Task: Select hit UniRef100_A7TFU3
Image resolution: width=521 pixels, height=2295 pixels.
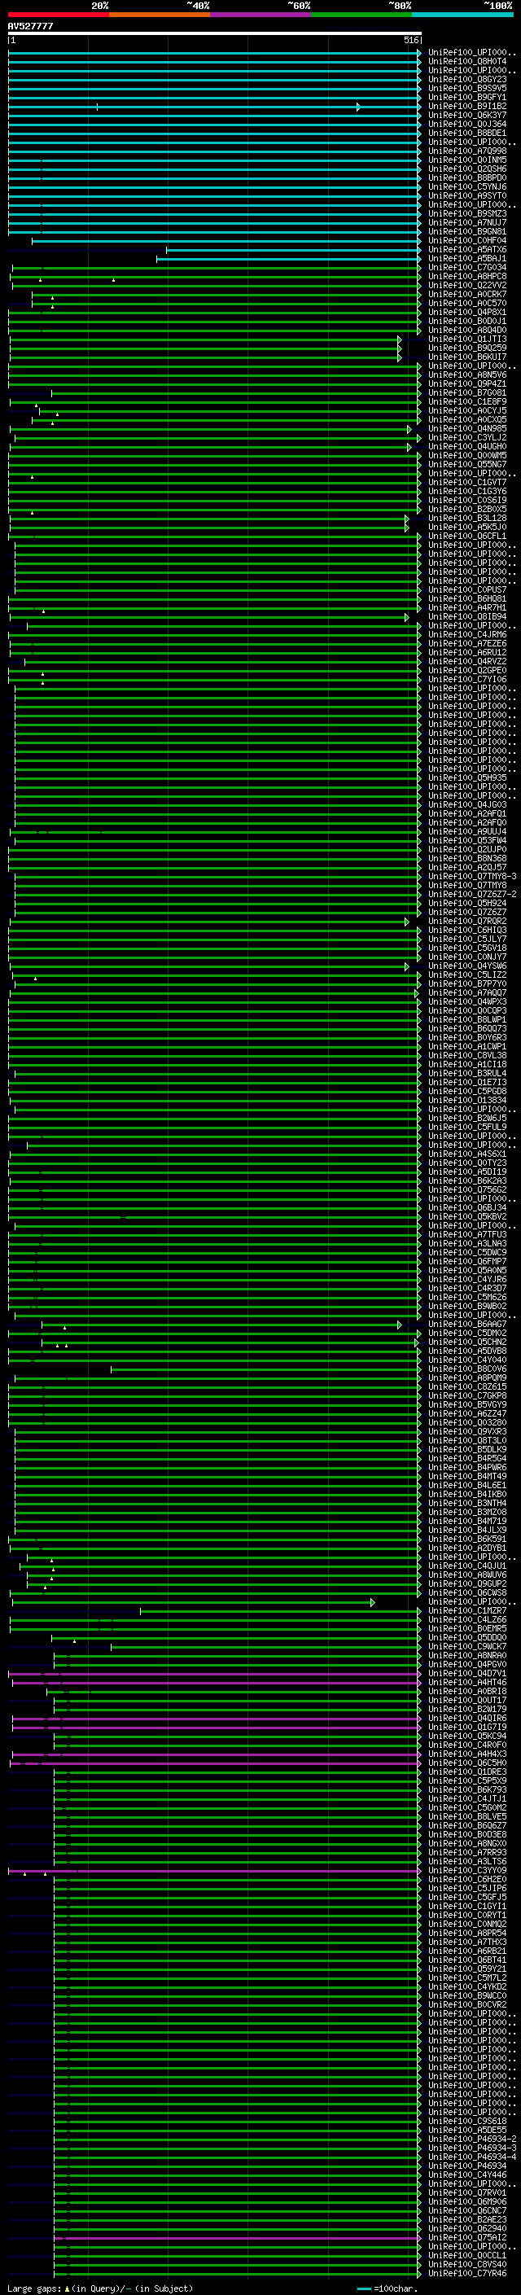Action: coord(466,1235)
